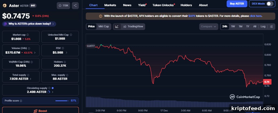Open the About tab
This screenshot has height=113, width=278.
[x=203, y=5]
